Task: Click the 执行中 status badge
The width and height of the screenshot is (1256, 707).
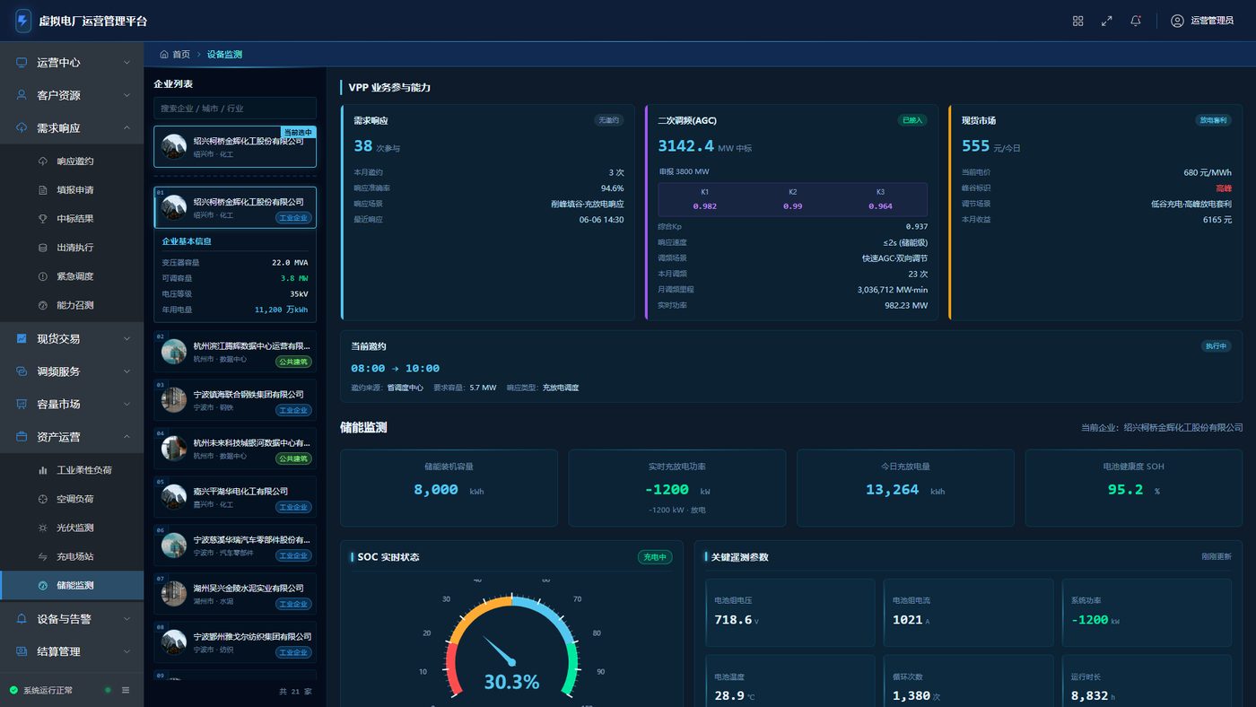Action: (1216, 346)
